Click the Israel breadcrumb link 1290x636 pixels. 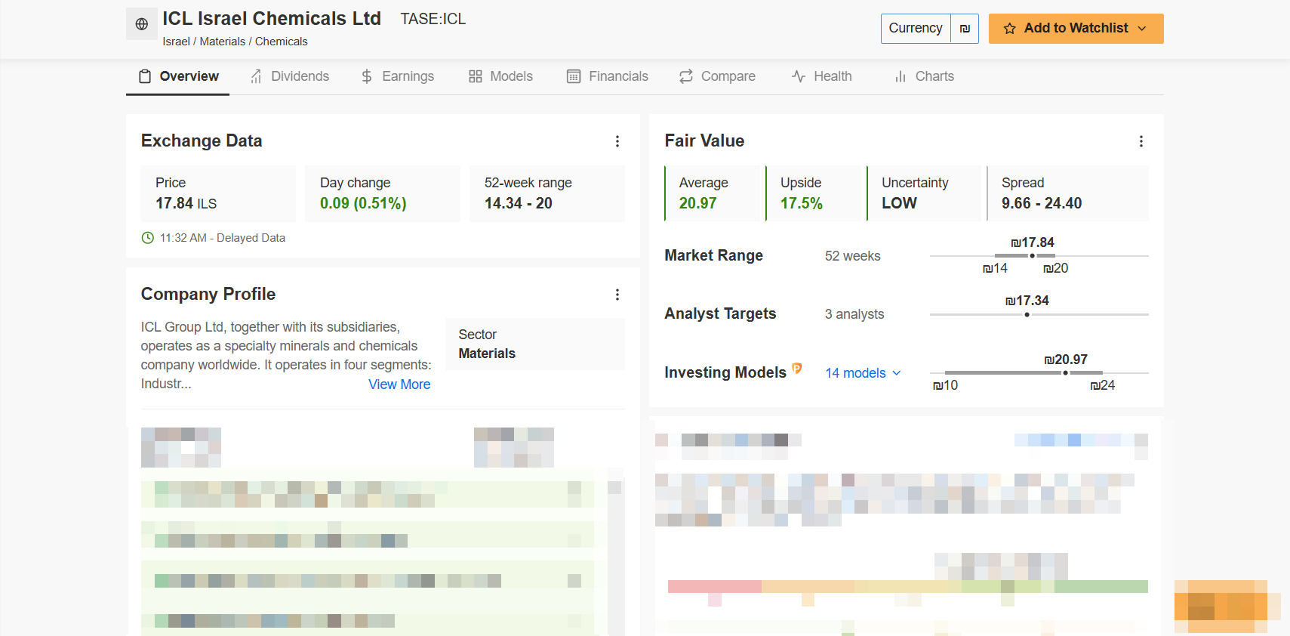coord(177,42)
